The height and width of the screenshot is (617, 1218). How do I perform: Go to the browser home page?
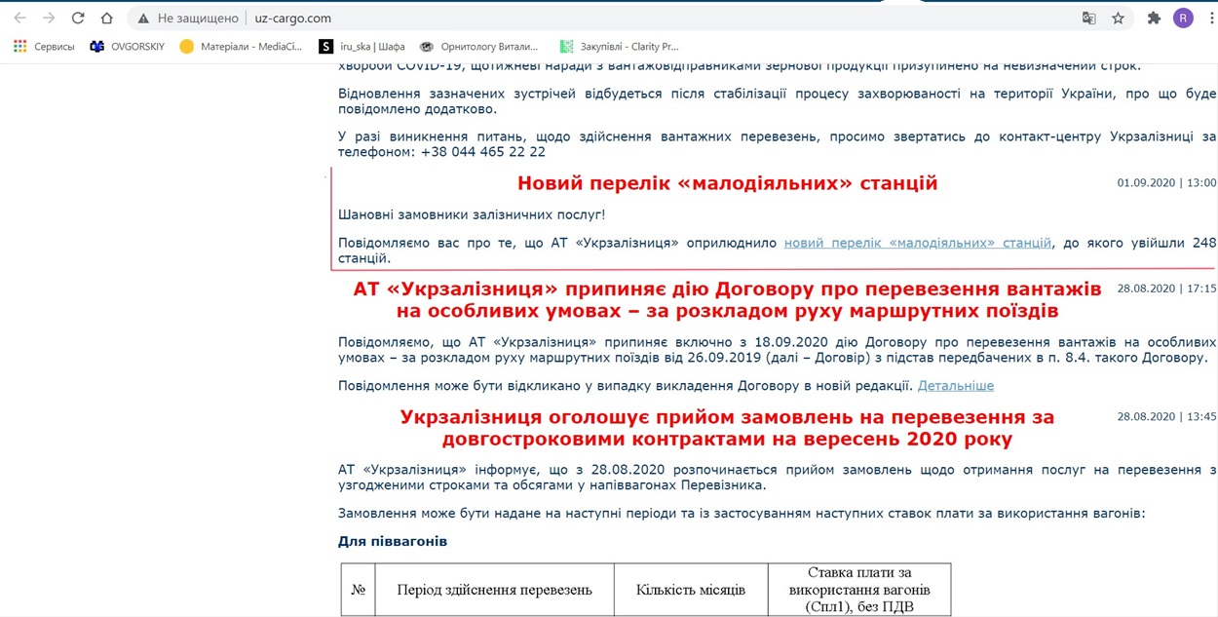[x=107, y=18]
